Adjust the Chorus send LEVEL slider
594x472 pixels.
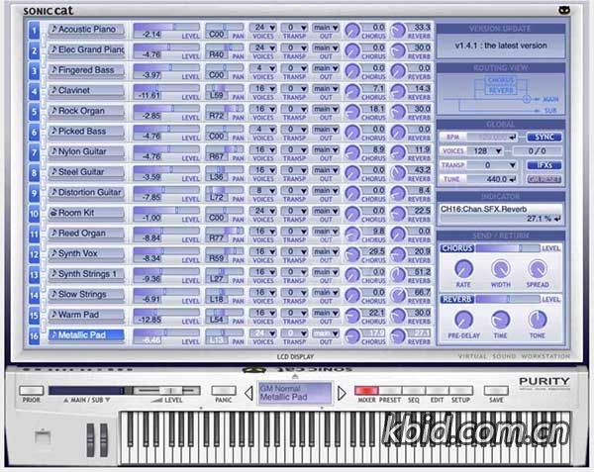(x=508, y=248)
